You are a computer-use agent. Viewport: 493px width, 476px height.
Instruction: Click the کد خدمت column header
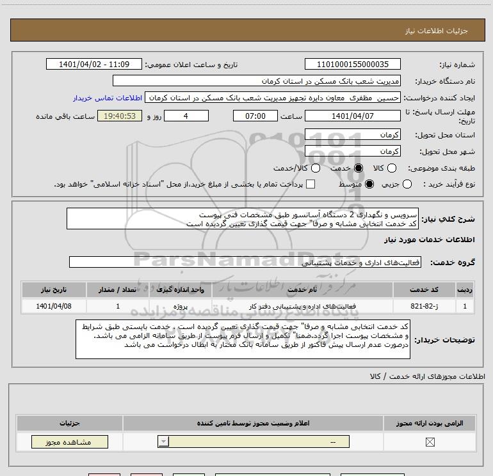(x=424, y=289)
